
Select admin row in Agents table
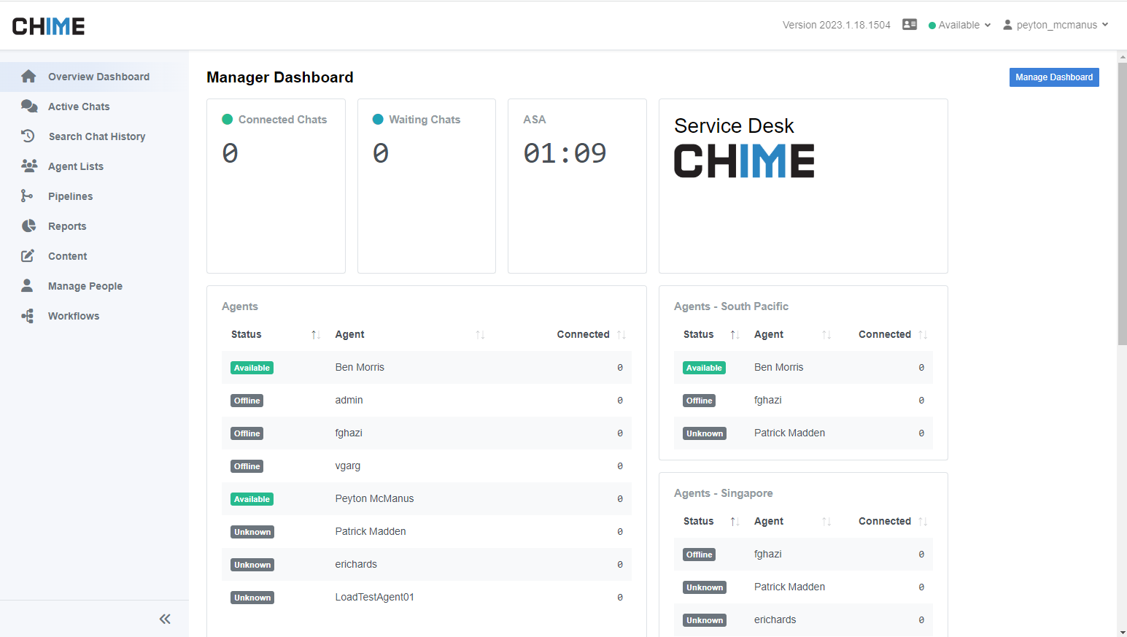click(x=427, y=401)
